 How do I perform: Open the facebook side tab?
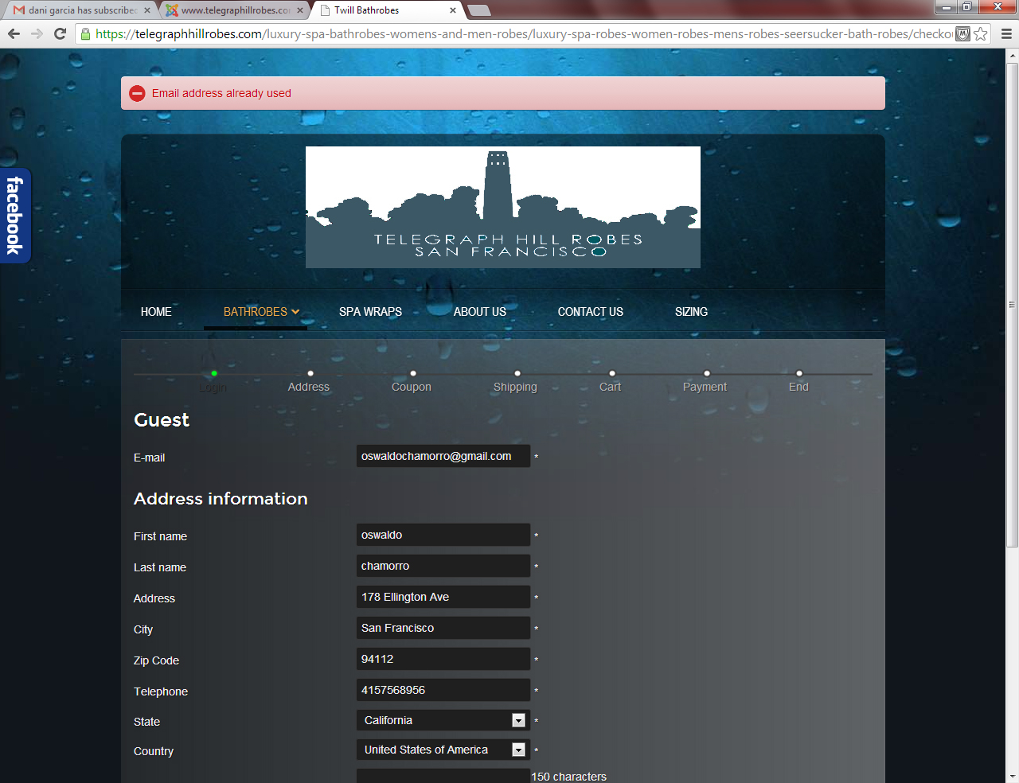pyautogui.click(x=15, y=216)
